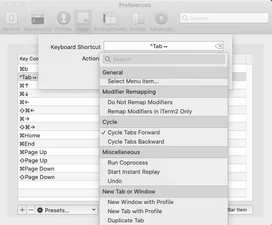Open the Profiles preferences pane

(x=63, y=21)
